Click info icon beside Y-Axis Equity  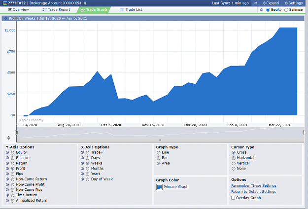[7, 152]
